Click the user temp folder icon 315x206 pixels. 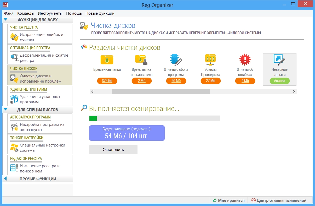[x=141, y=60]
